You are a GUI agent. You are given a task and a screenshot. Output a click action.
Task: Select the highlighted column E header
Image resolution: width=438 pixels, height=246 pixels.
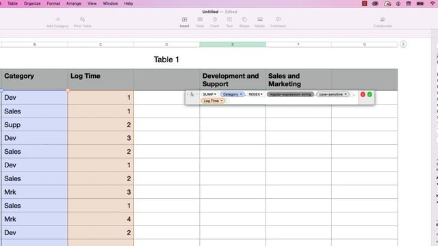(233, 44)
